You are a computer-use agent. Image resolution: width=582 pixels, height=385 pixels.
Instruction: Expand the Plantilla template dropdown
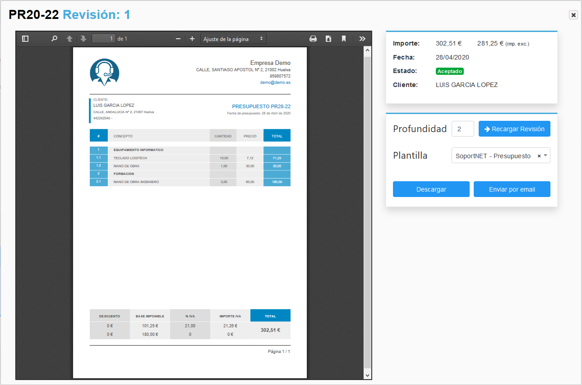545,156
